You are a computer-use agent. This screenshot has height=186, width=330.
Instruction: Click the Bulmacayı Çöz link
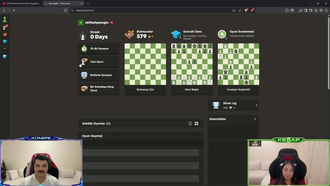click(x=145, y=89)
